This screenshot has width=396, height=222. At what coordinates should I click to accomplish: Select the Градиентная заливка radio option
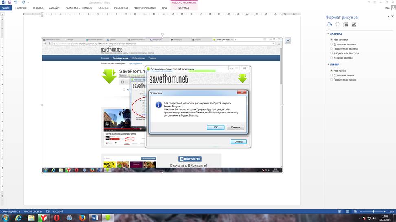332,49
